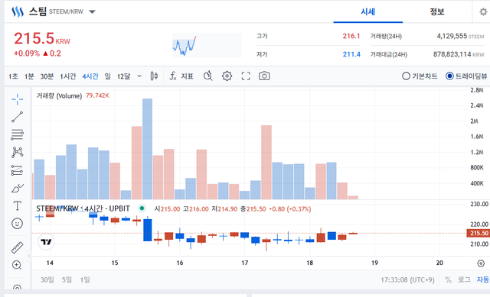The width and height of the screenshot is (490, 297).
Task: Take a chart snapshot with camera icon
Action: 264,76
